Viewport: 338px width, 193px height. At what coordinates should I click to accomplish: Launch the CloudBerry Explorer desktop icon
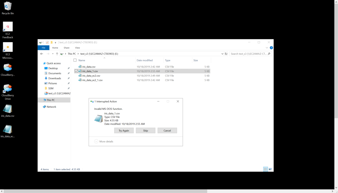tap(8, 70)
